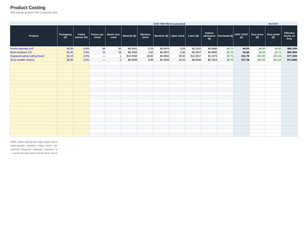Click labor cost '$12.2917'
Viewport: 308px width, 231px height.
193,56
